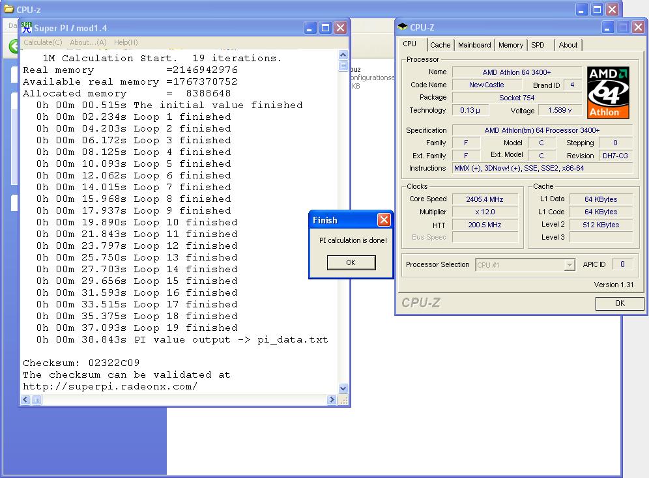649x478 pixels.
Task: Maximize the Super PI window
Action: point(325,28)
